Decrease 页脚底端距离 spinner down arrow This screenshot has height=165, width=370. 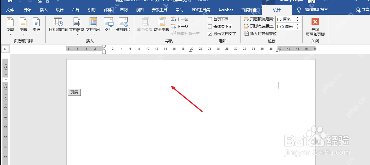pos(297,28)
